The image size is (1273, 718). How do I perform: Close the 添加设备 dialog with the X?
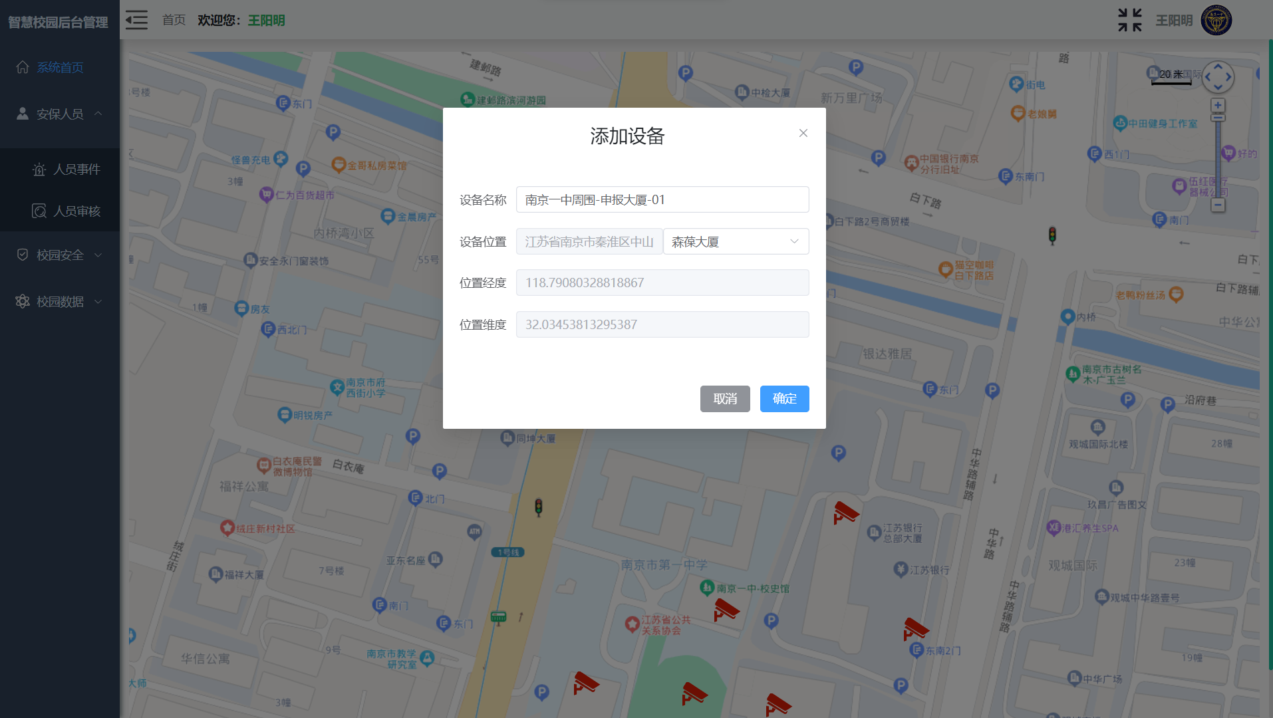tap(803, 133)
